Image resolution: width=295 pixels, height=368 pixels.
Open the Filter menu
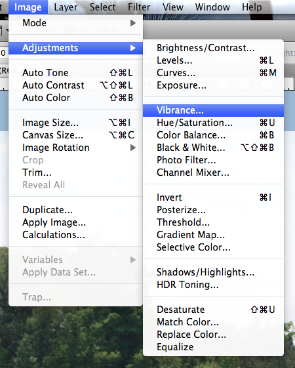(x=139, y=7)
